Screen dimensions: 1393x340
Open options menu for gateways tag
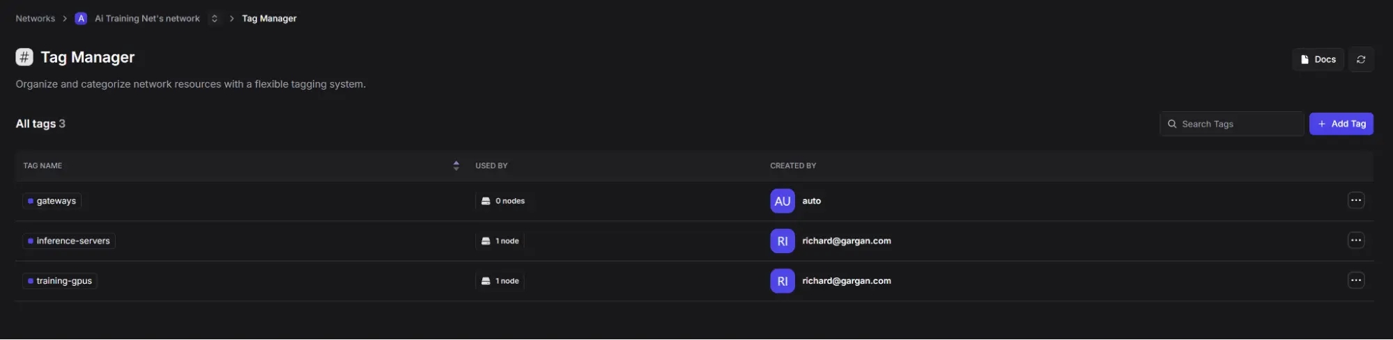pos(1355,201)
